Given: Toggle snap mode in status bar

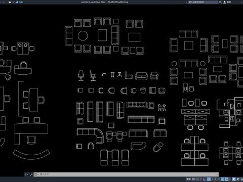Looking at the screenshot, I should click(x=197, y=179).
